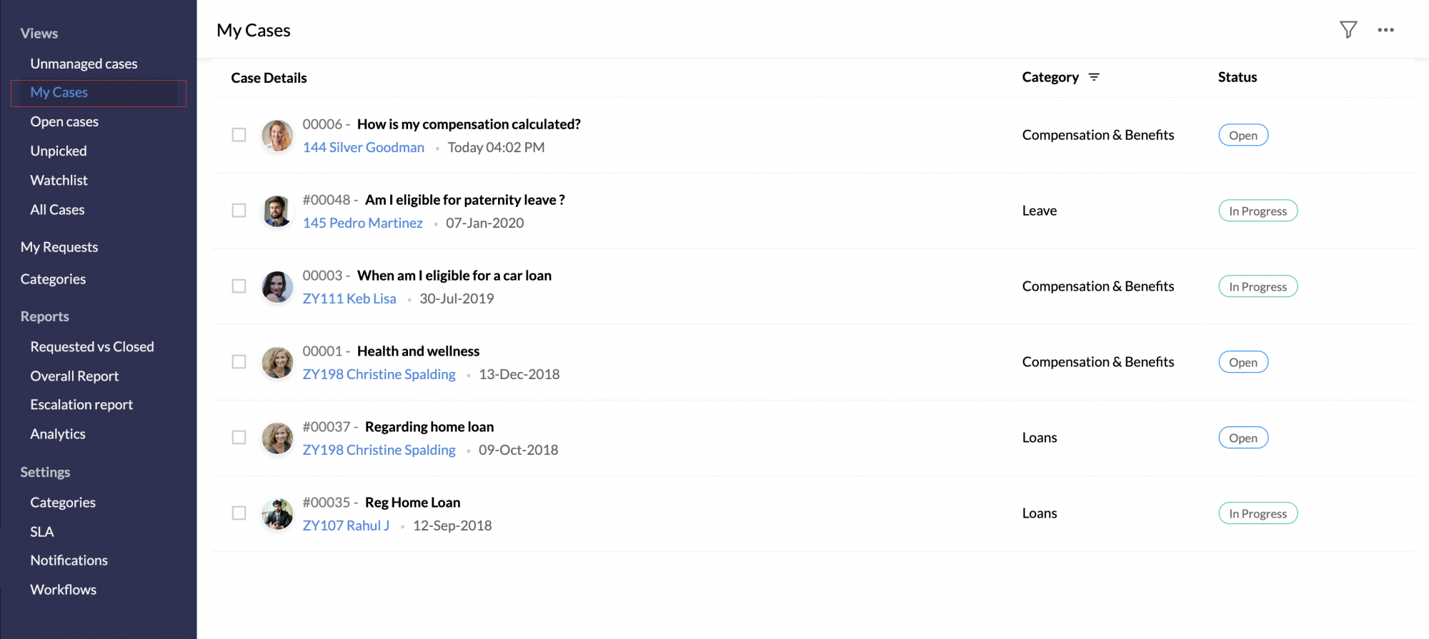
Task: Click the Status column header
Action: pos(1237,77)
